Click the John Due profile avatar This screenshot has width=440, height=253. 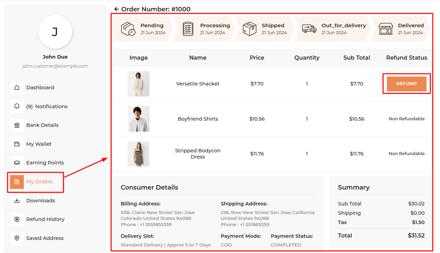click(55, 32)
